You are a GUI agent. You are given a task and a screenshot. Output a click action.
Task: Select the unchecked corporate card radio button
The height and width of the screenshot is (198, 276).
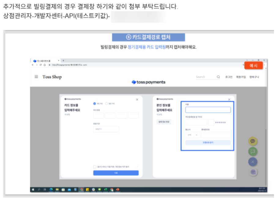coord(106,103)
